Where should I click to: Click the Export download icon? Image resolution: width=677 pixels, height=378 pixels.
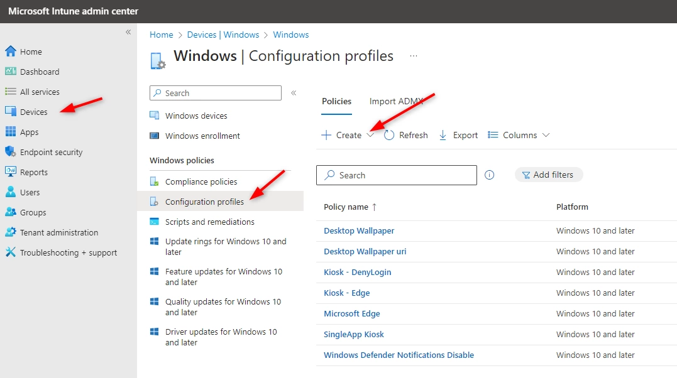(x=443, y=135)
